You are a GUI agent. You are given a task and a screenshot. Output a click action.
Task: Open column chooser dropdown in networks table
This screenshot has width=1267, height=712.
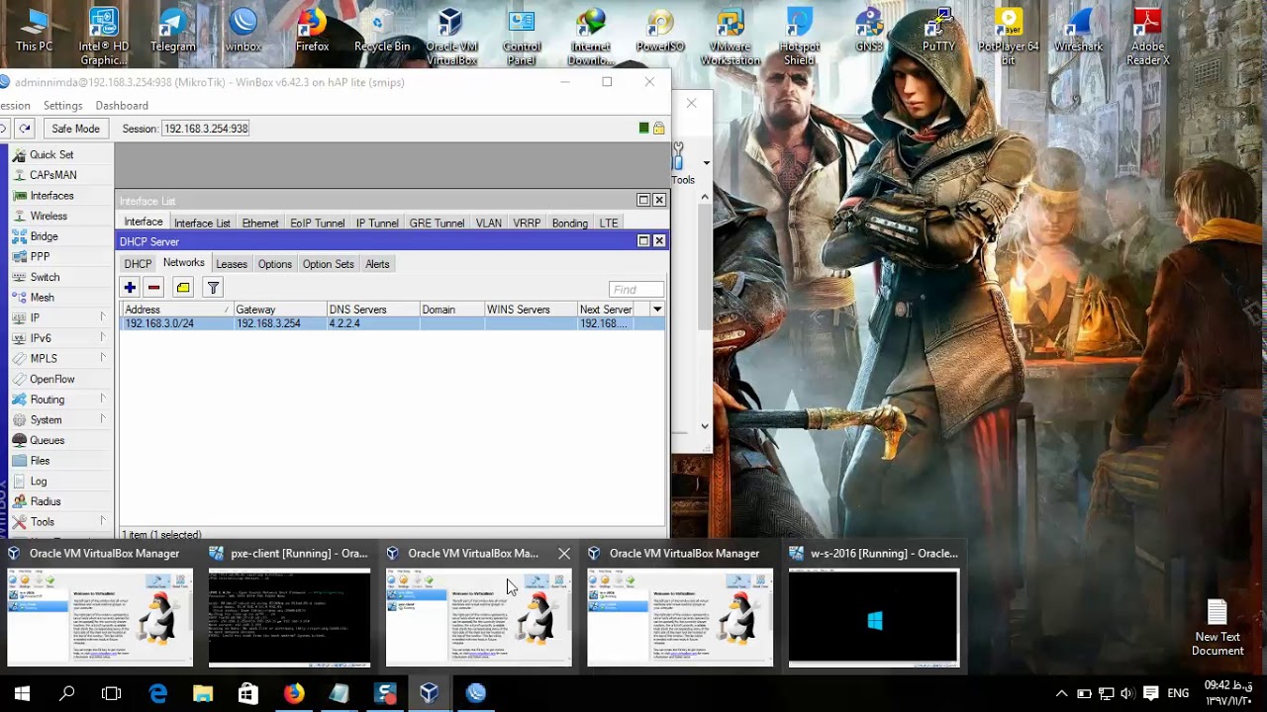(x=657, y=310)
